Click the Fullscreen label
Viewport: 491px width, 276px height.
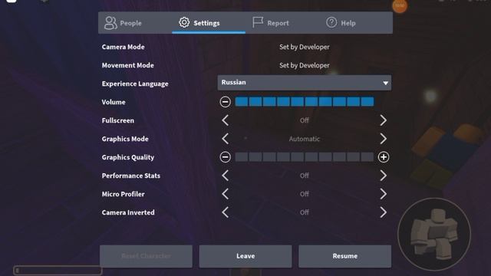coord(117,120)
